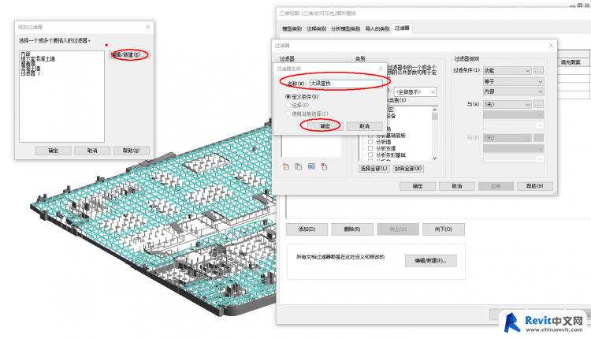Image resolution: width=591 pixels, height=339 pixels.
Task: Select 内部 in the filter list
Action: coord(26,54)
